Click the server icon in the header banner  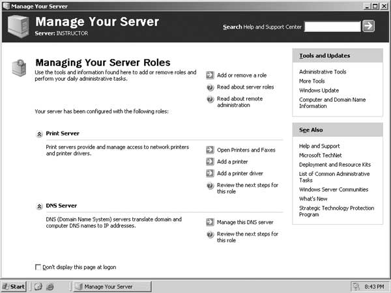point(18,27)
